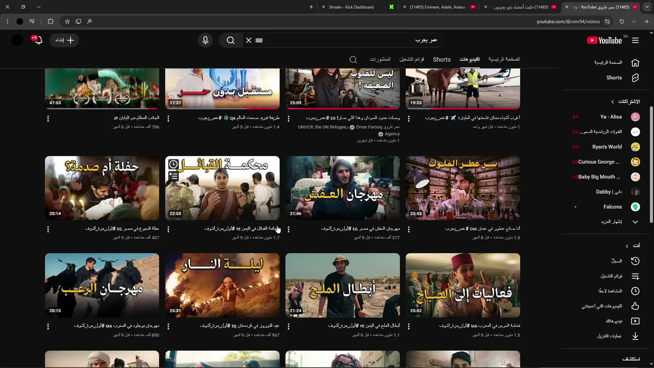654x368 pixels.
Task: Reload the page in the browser toolbar
Action: click(622, 21)
